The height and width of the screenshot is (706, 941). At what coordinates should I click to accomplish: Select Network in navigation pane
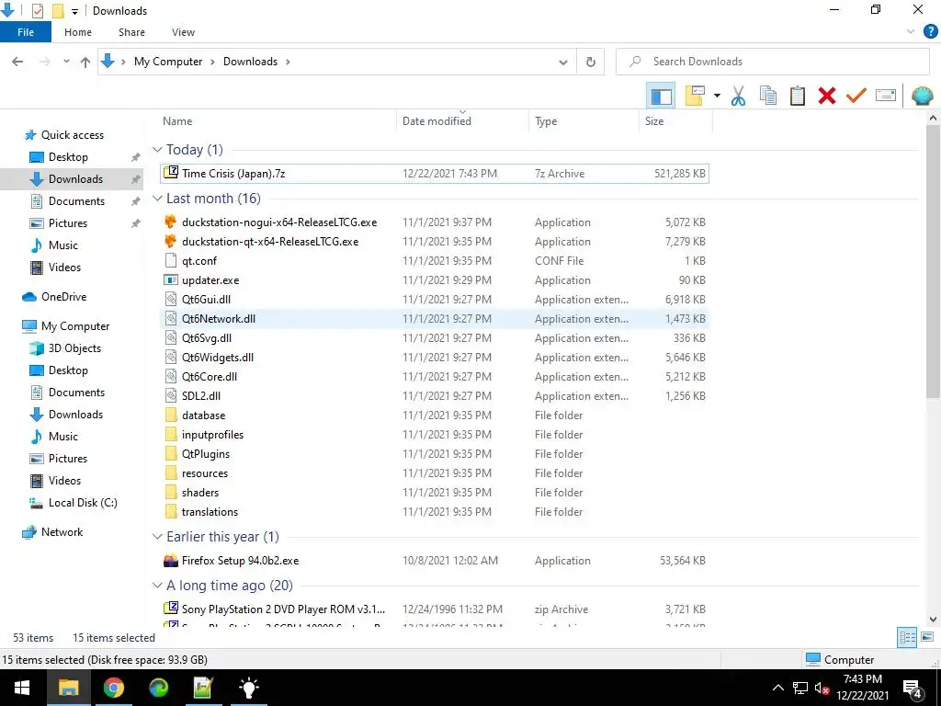62,532
